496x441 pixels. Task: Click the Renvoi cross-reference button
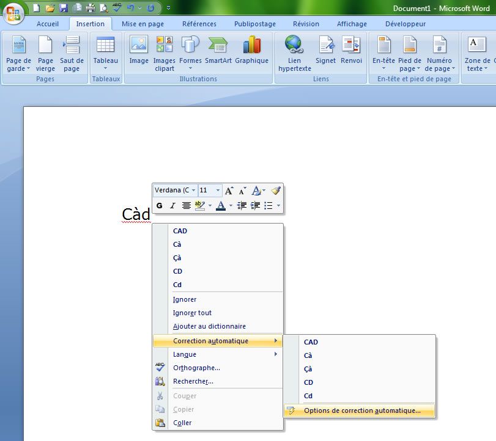tap(351, 50)
